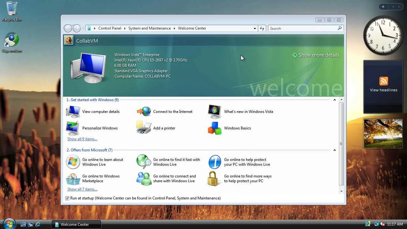Click the search magnifier icon

[340, 28]
